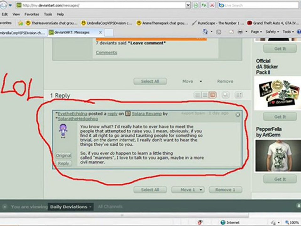Image resolution: width=301 pixels, height=226 pixels.
Task: Click the red stop loading icon
Action: click(212, 5)
